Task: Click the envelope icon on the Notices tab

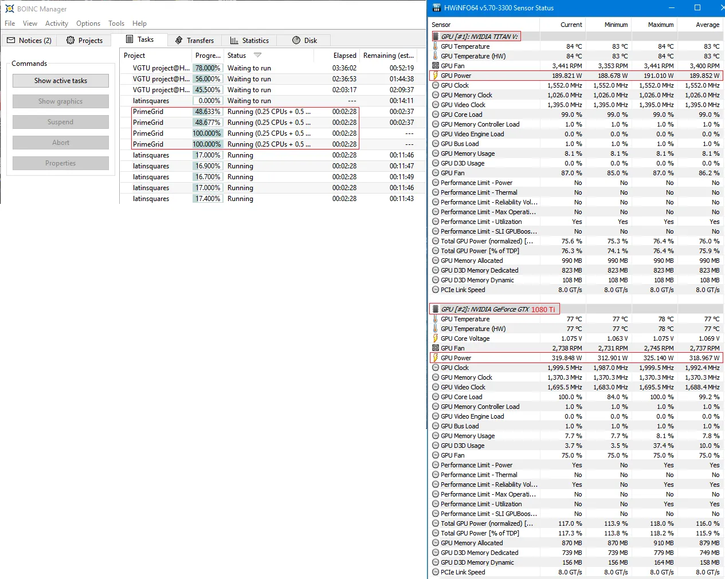Action: coord(11,40)
